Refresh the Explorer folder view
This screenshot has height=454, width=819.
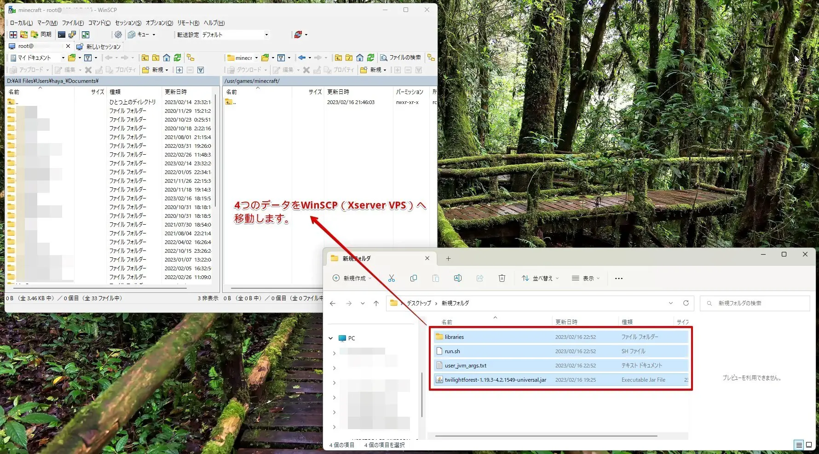tap(686, 303)
